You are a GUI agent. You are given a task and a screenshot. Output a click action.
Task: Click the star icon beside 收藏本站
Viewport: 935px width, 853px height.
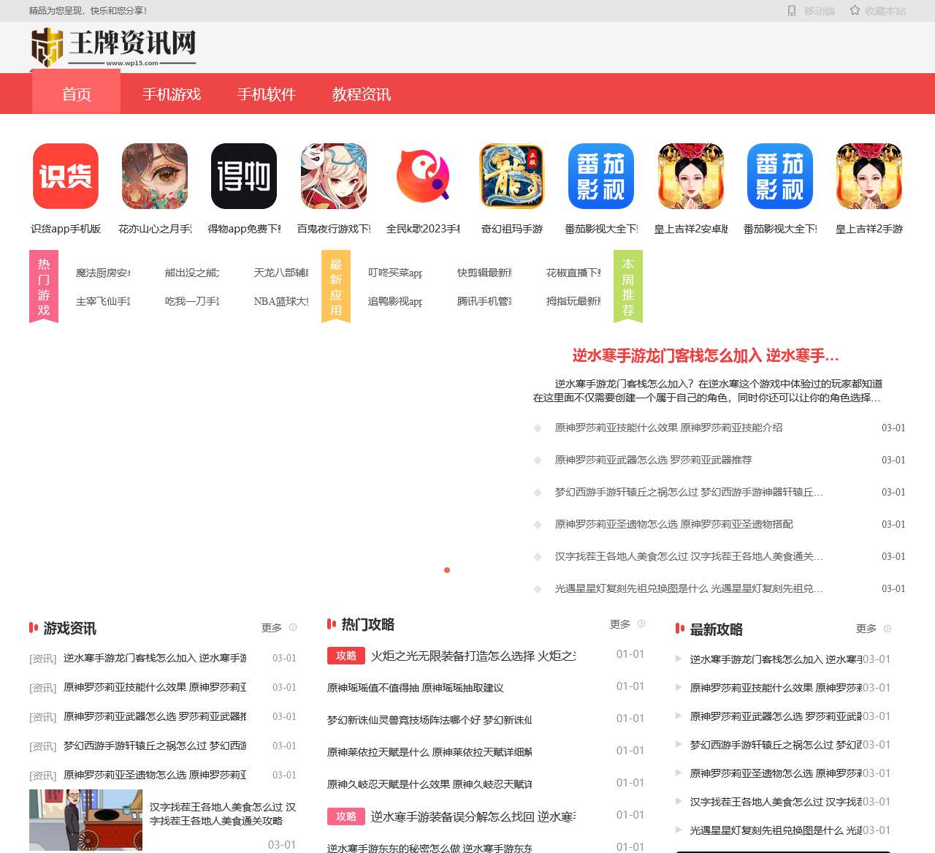pos(855,11)
